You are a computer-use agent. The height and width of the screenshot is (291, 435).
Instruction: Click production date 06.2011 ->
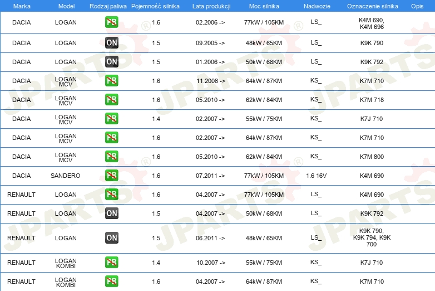210,238
